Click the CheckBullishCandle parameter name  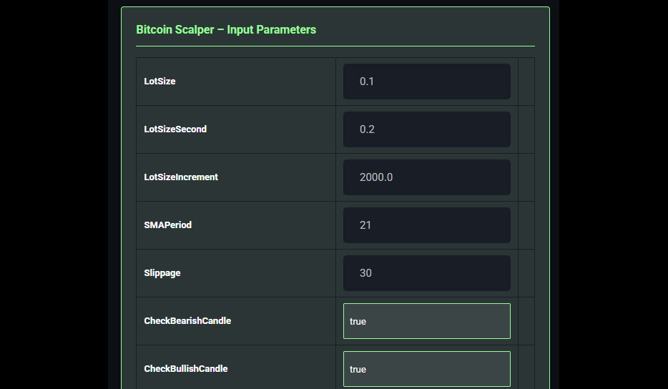[x=186, y=369]
